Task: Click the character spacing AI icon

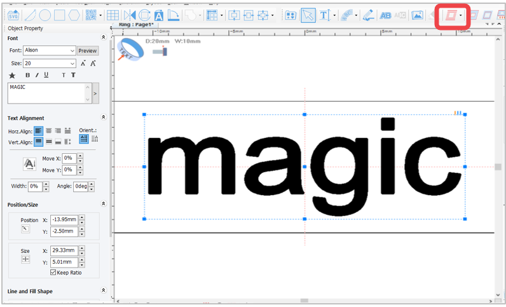Action: point(30,164)
